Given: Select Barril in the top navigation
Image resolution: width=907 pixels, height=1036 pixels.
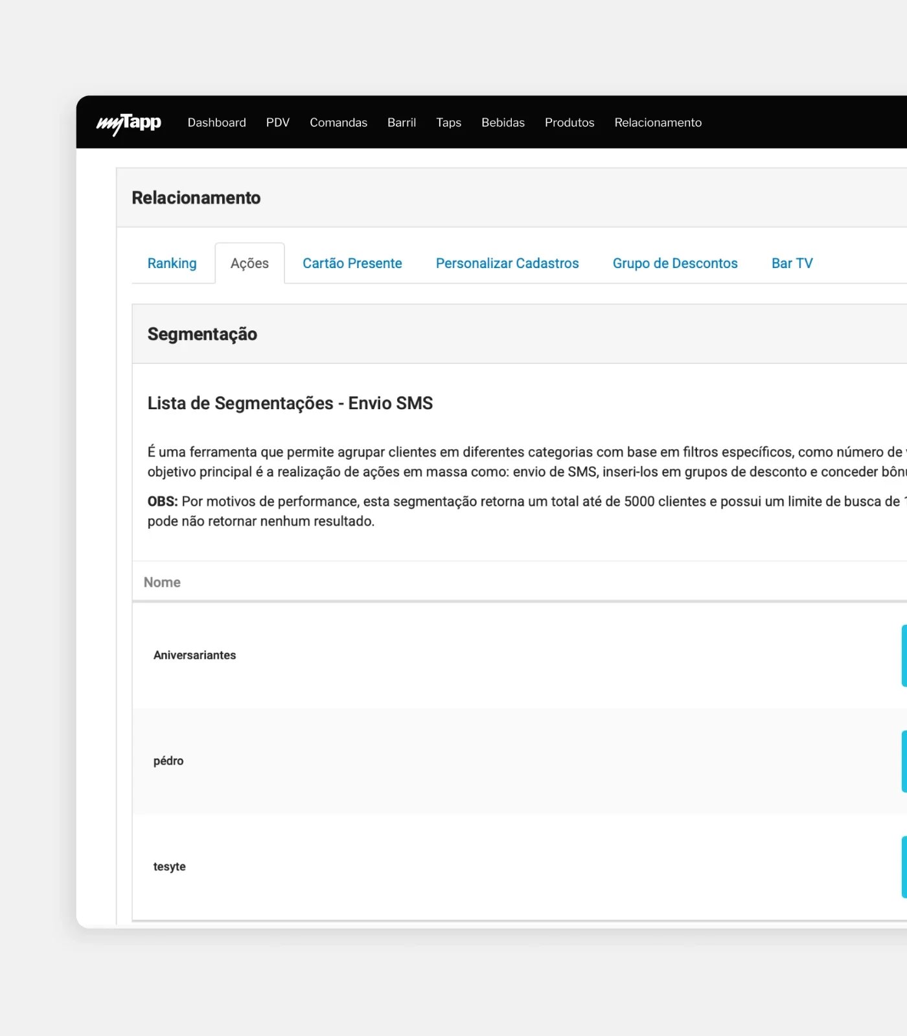Looking at the screenshot, I should [402, 122].
